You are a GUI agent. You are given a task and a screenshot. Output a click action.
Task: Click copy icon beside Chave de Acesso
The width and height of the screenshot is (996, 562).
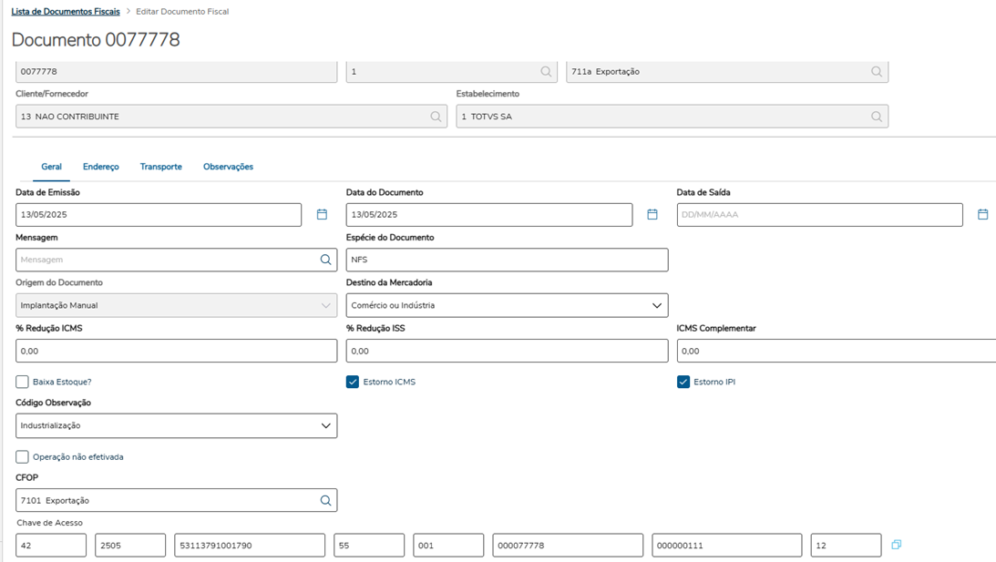(x=897, y=545)
